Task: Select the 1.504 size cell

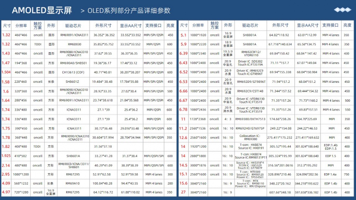Action: pos(6,72)
